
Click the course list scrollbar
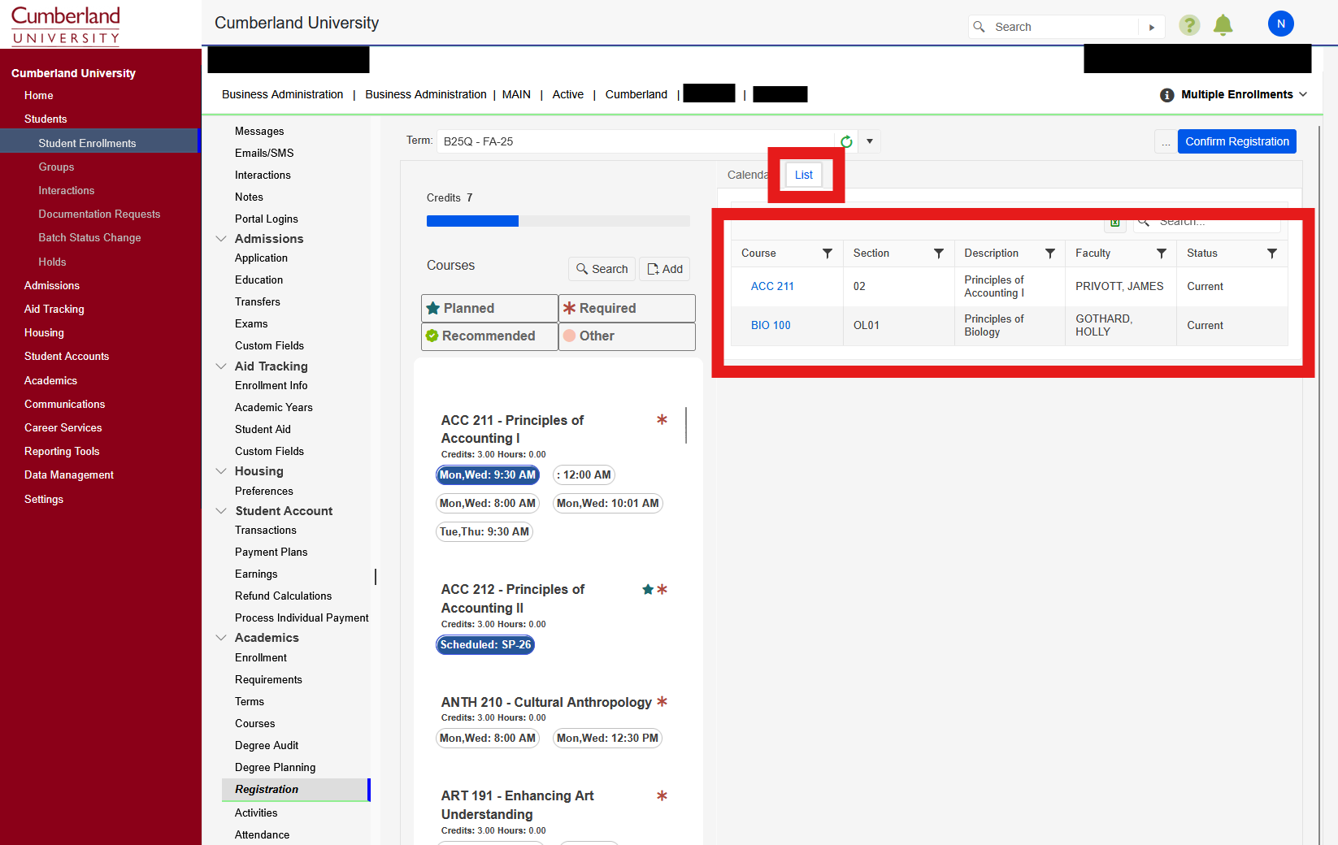(x=687, y=425)
